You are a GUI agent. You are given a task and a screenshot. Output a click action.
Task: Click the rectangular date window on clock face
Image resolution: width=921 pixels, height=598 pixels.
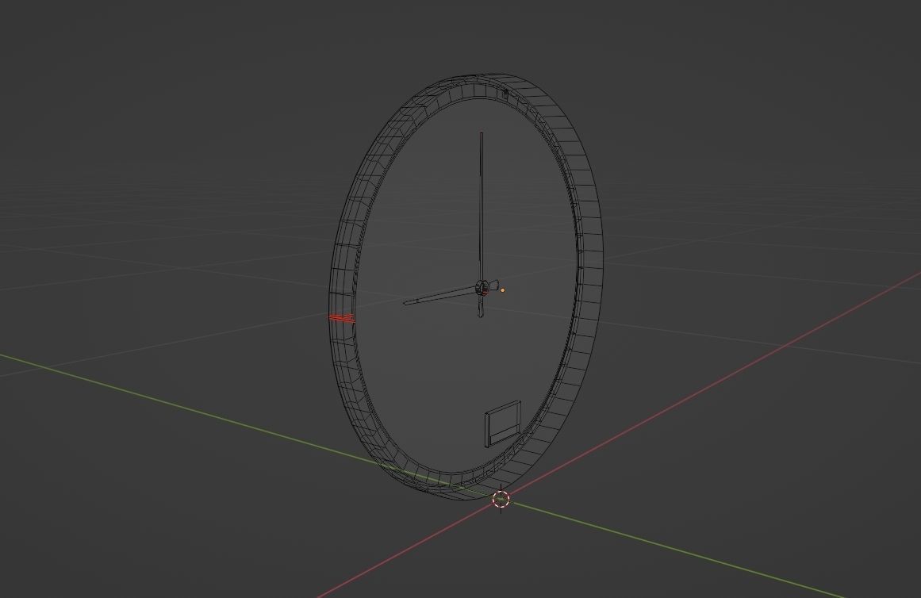[x=503, y=424]
